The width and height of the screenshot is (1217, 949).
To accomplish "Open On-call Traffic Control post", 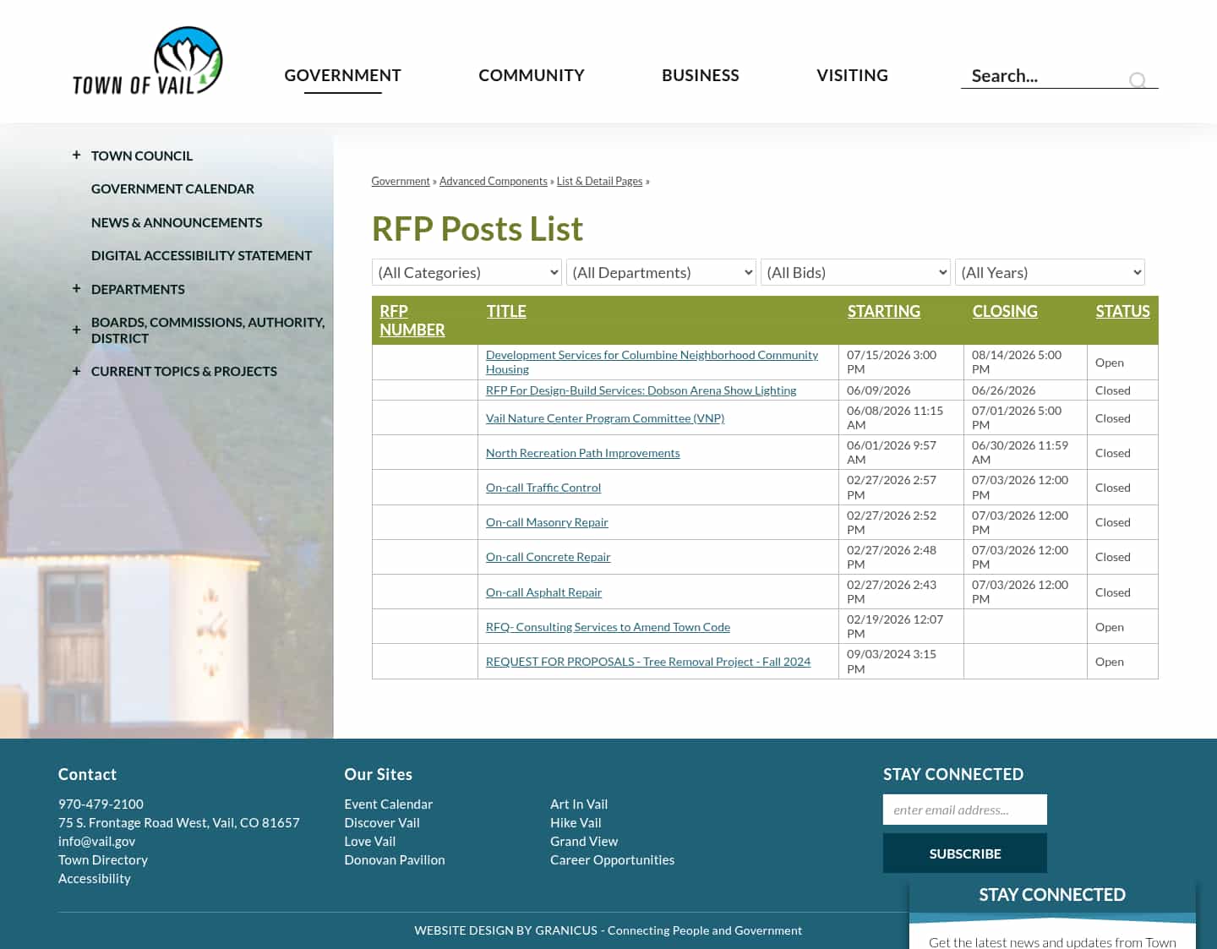I will coord(543,488).
